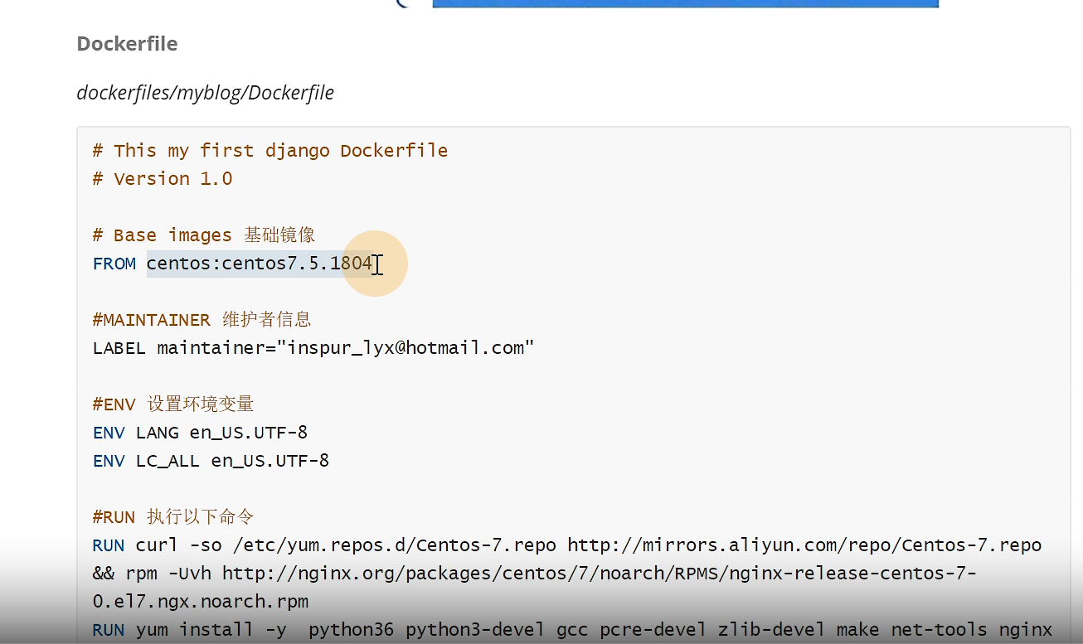The height and width of the screenshot is (644, 1083).
Task: Click the # Base images 基础镜像 comment
Action: [202, 235]
